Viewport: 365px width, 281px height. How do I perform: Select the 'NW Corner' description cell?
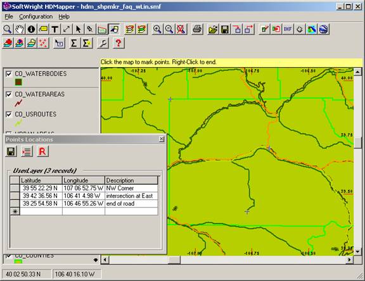[x=132, y=188]
